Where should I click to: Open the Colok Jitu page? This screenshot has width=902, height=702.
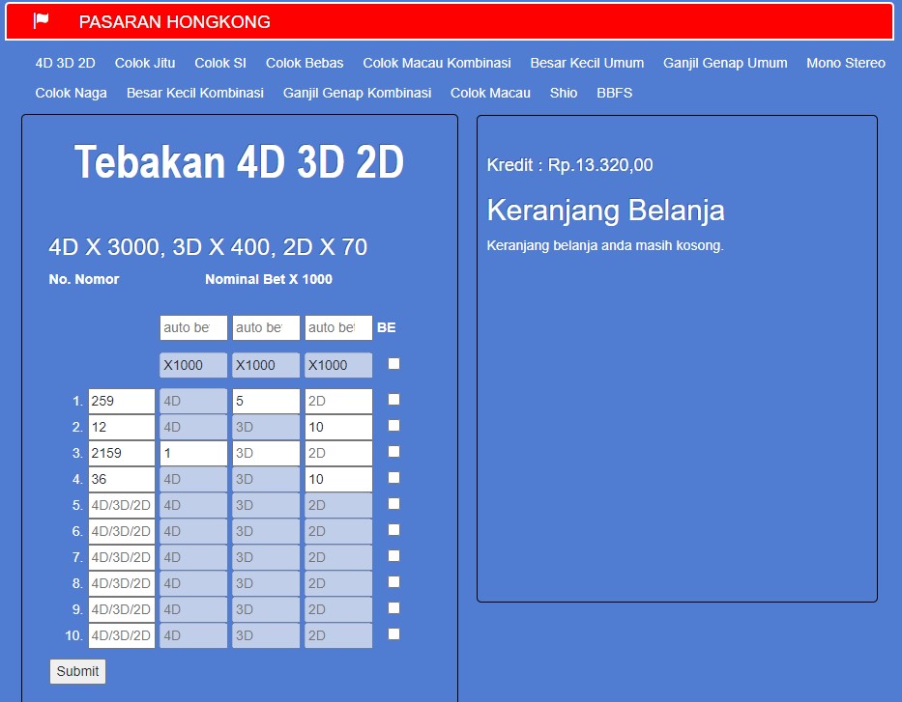[x=143, y=63]
